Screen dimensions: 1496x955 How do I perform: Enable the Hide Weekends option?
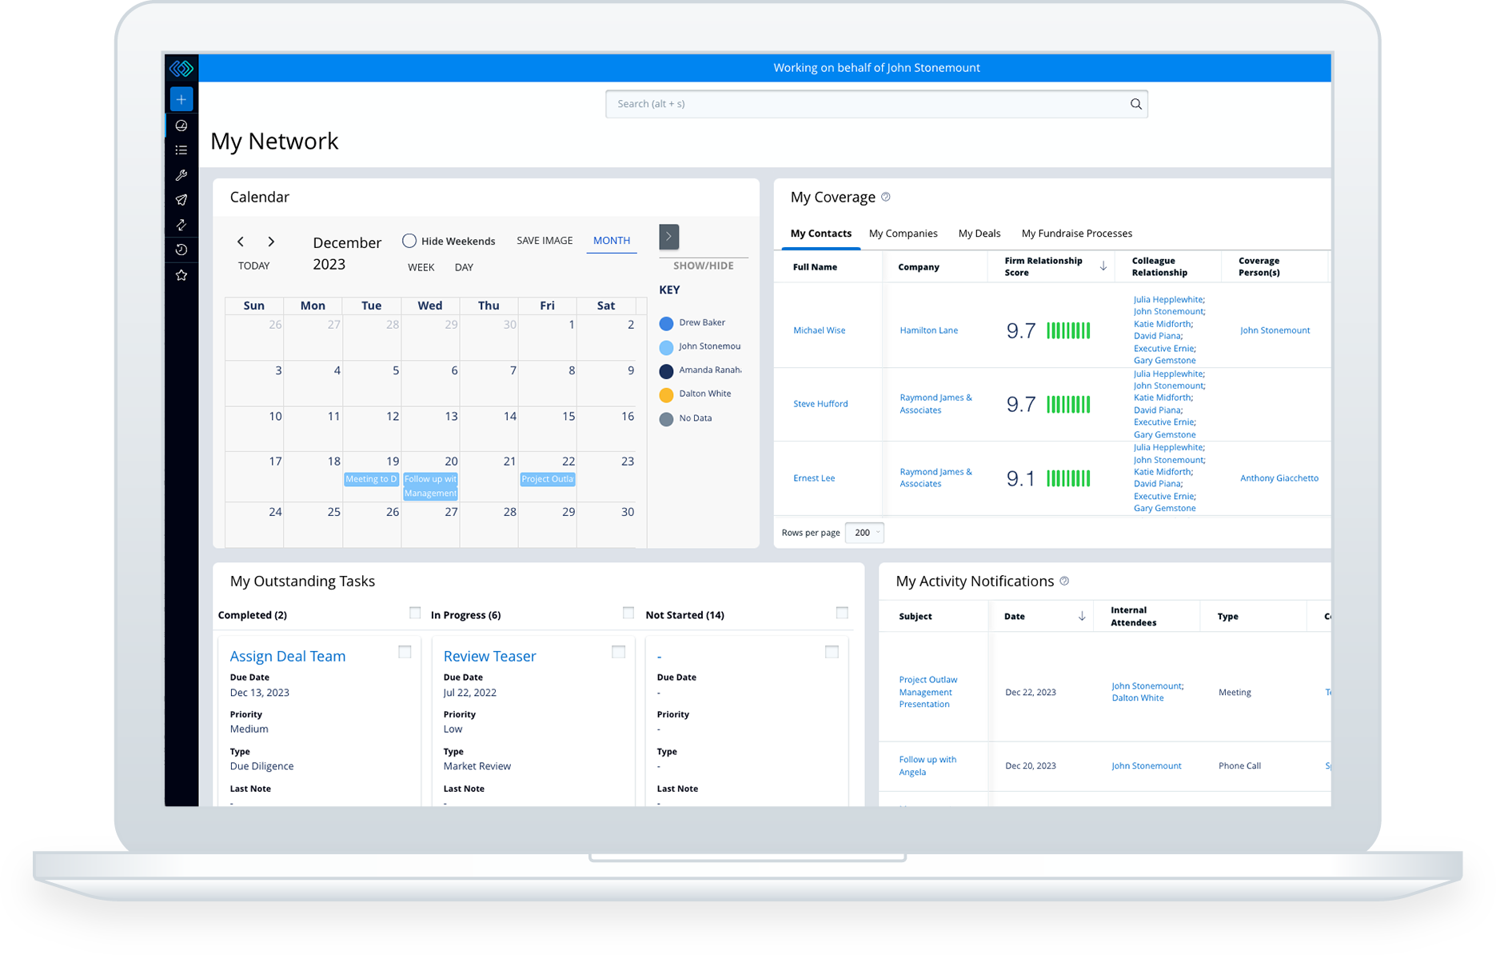pos(409,241)
